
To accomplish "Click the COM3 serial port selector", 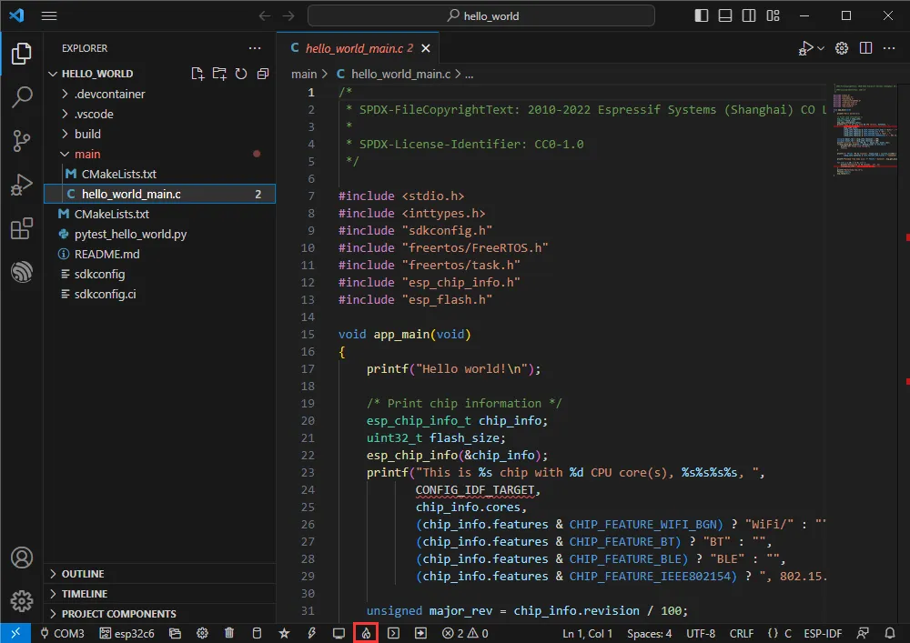I will [62, 633].
